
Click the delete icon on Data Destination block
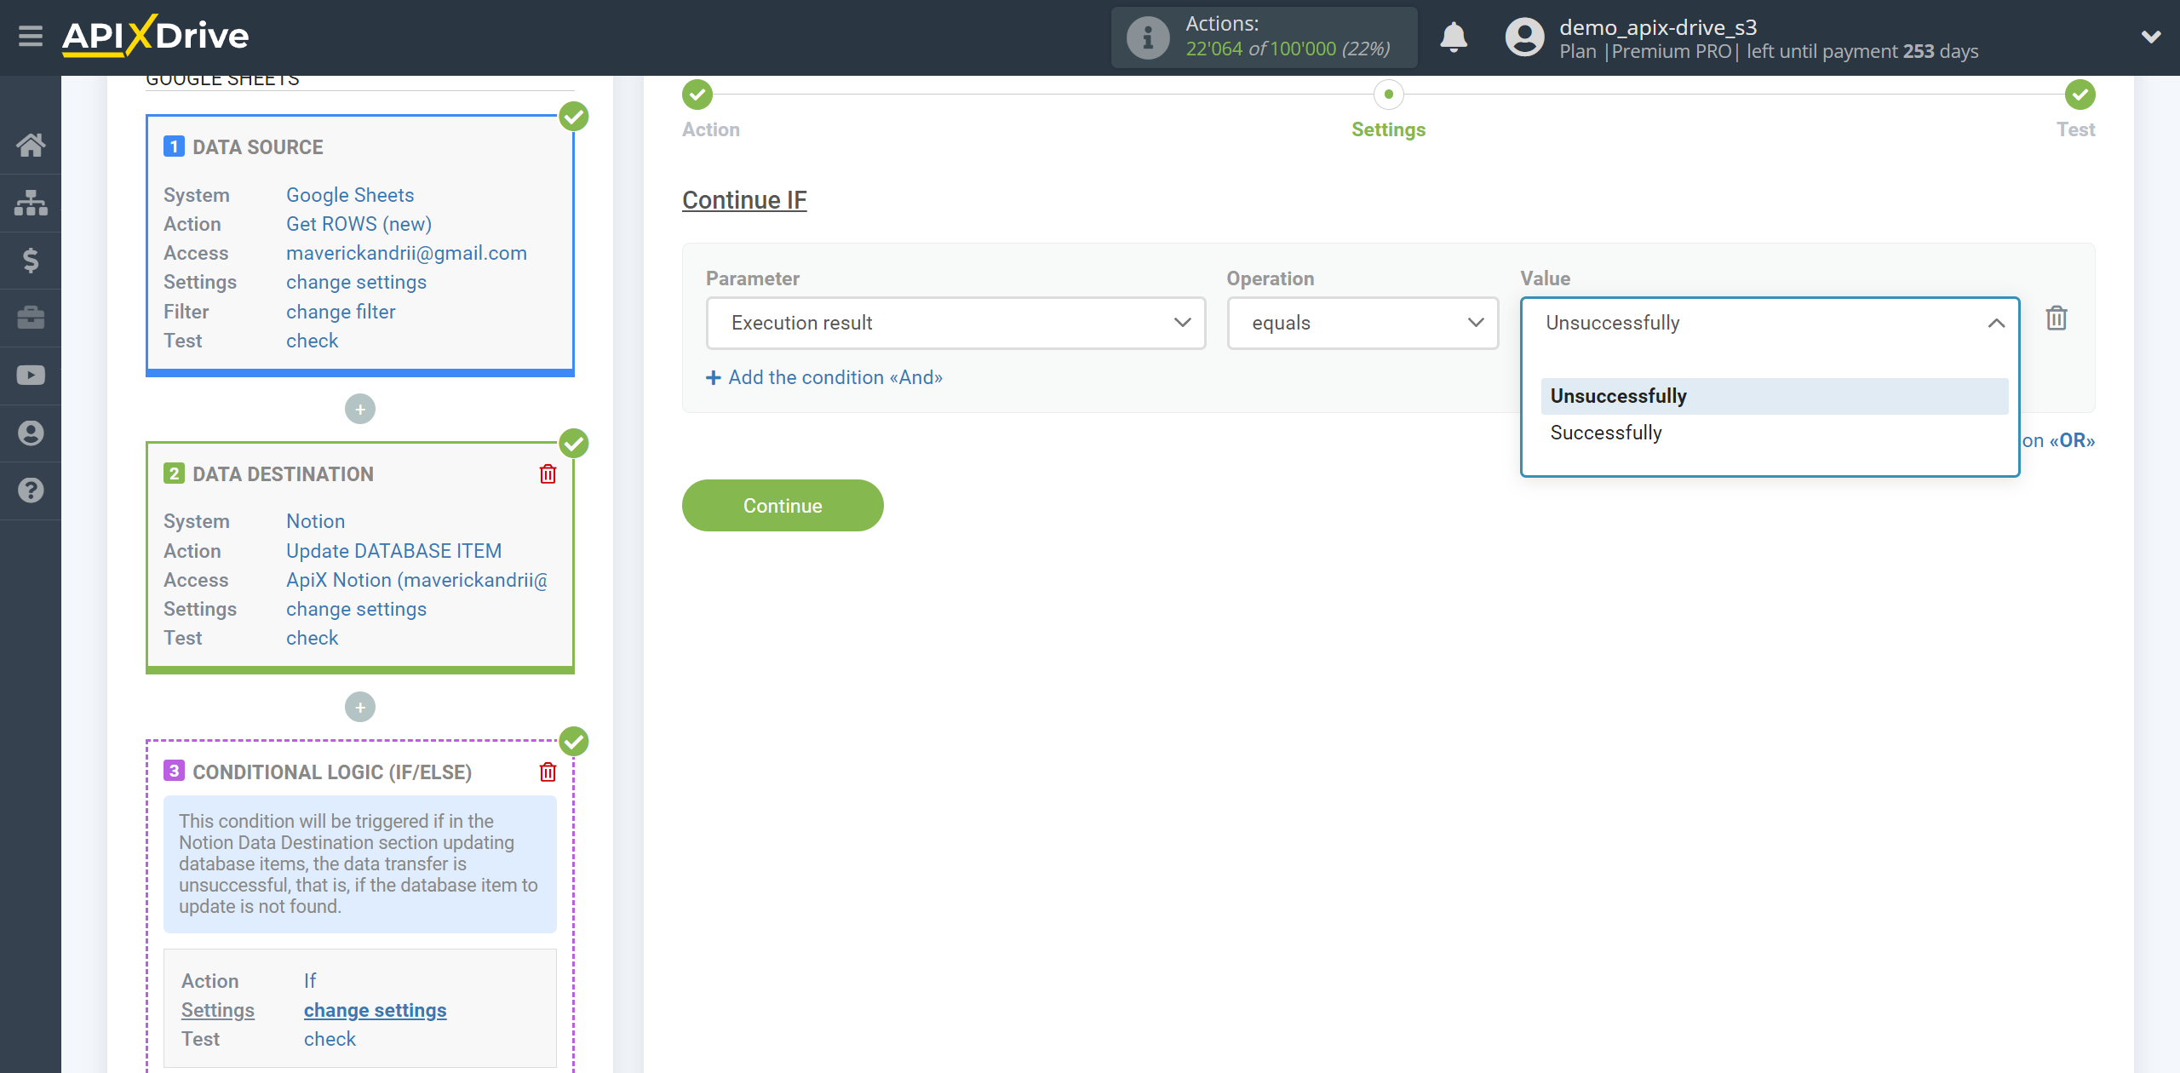point(549,474)
